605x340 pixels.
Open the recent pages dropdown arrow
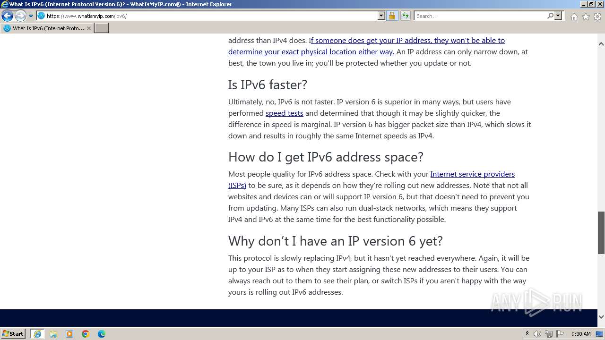pyautogui.click(x=31, y=16)
